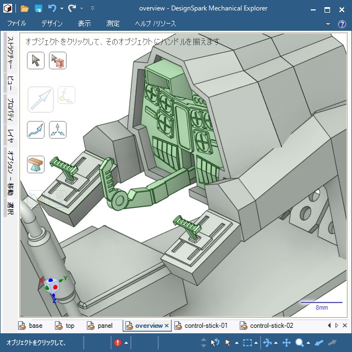Screen dimensions: 352x352
Task: Click the Save icon in title bar
Action: click(x=38, y=9)
